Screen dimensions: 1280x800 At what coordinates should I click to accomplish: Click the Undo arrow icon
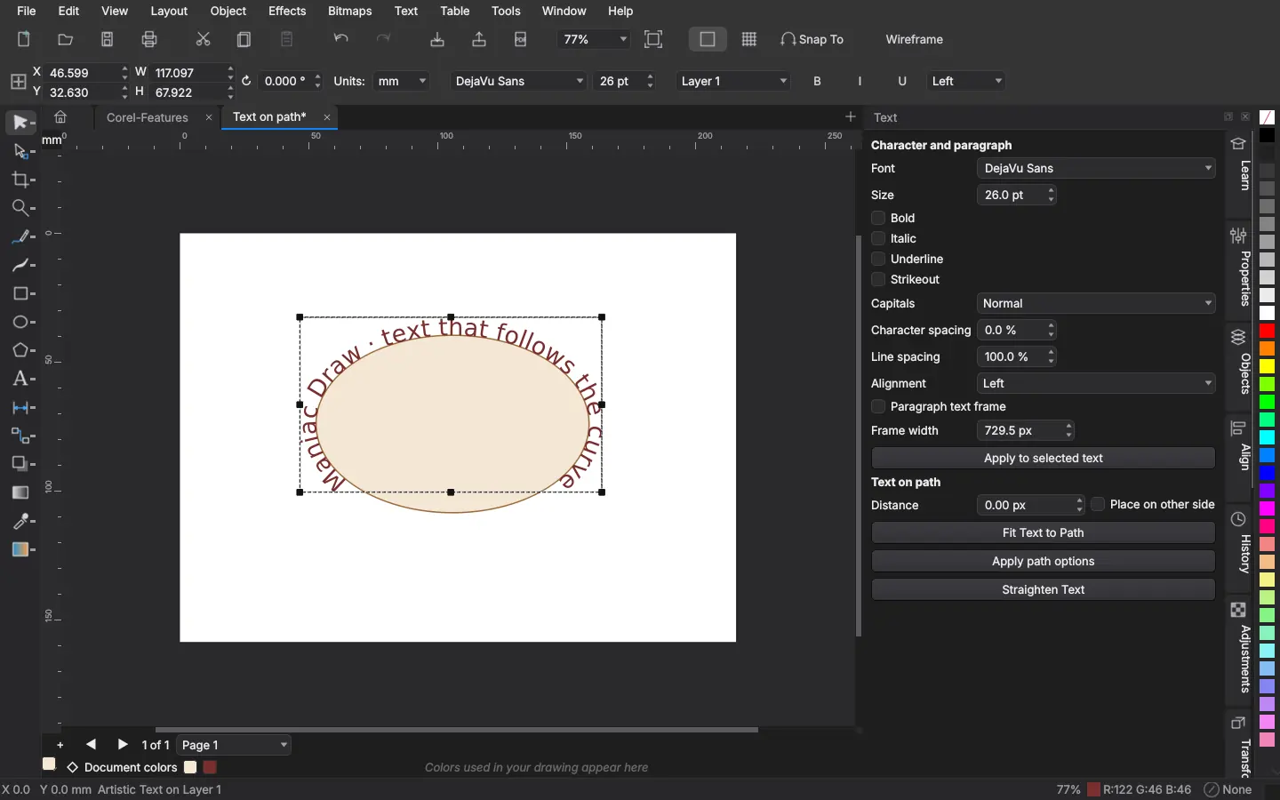[x=341, y=40]
